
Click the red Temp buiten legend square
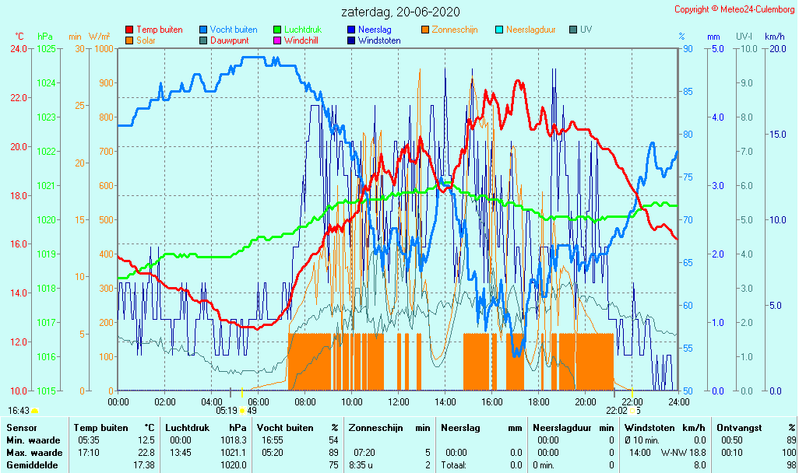pos(129,30)
